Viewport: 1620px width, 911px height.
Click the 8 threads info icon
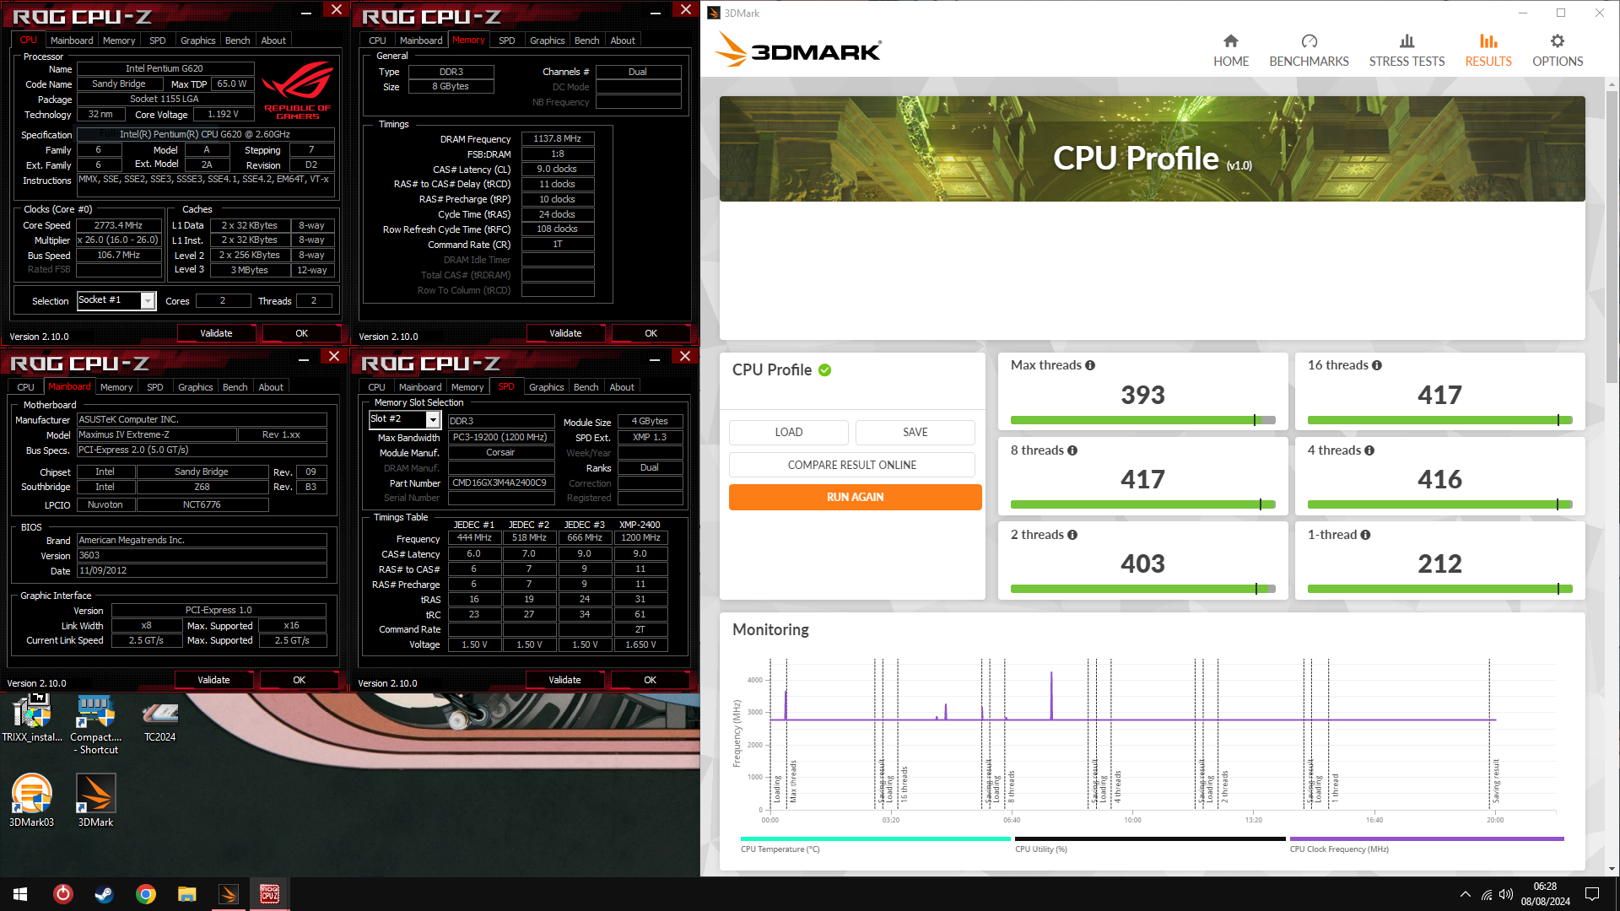1072,450
